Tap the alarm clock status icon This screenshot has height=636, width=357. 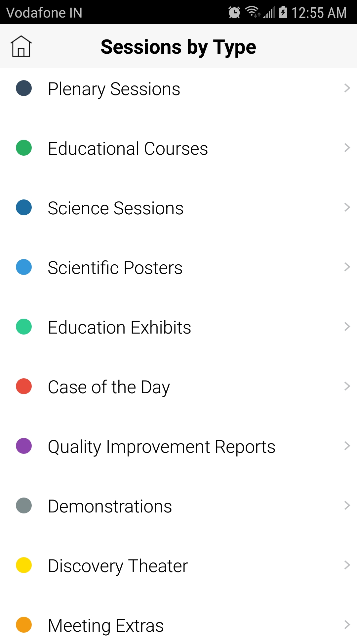234,13
